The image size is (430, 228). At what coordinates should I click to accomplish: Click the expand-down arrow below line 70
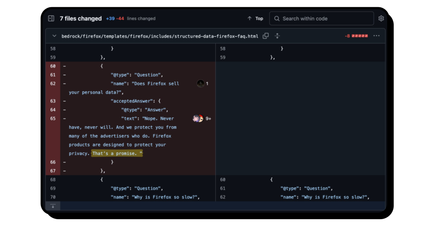pyautogui.click(x=53, y=206)
